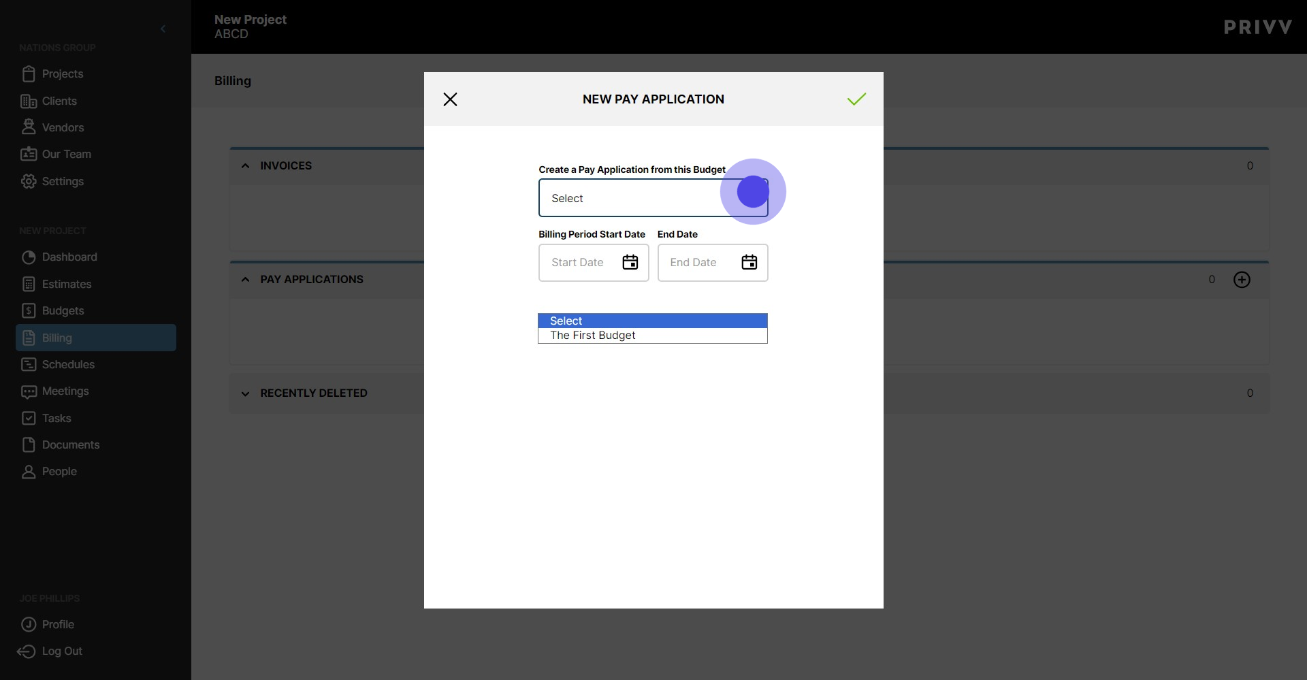Choose The First Budget option
1307x680 pixels.
click(653, 336)
